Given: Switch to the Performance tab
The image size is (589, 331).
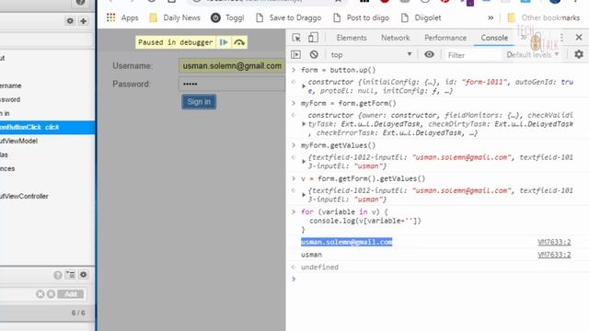Looking at the screenshot, I should (445, 38).
